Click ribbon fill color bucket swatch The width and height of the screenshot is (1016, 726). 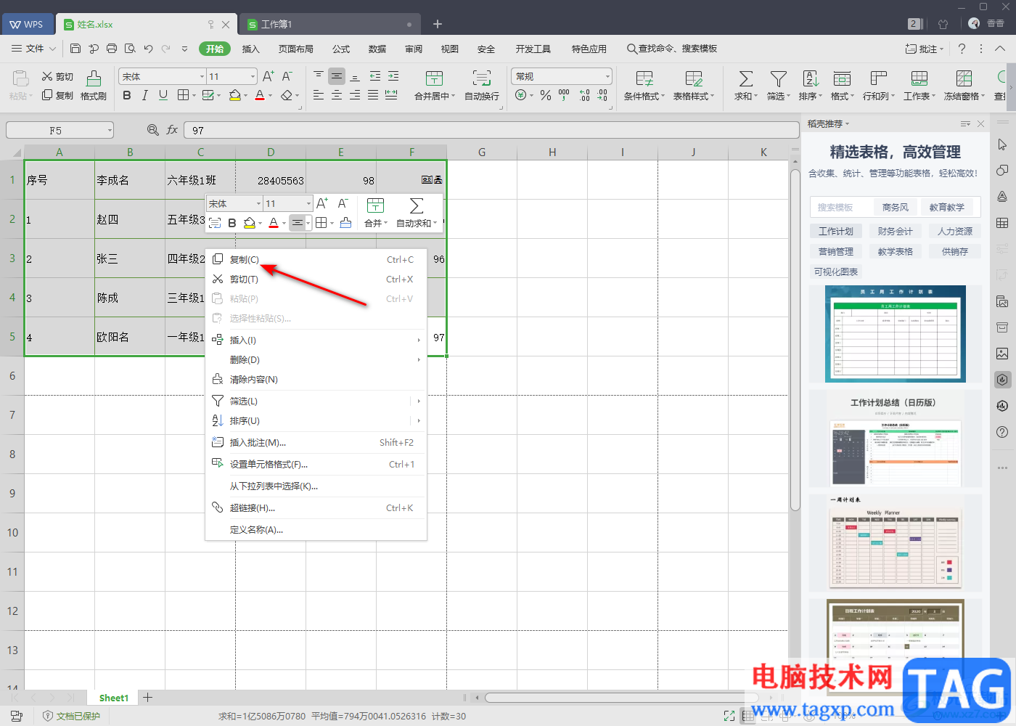pos(234,95)
